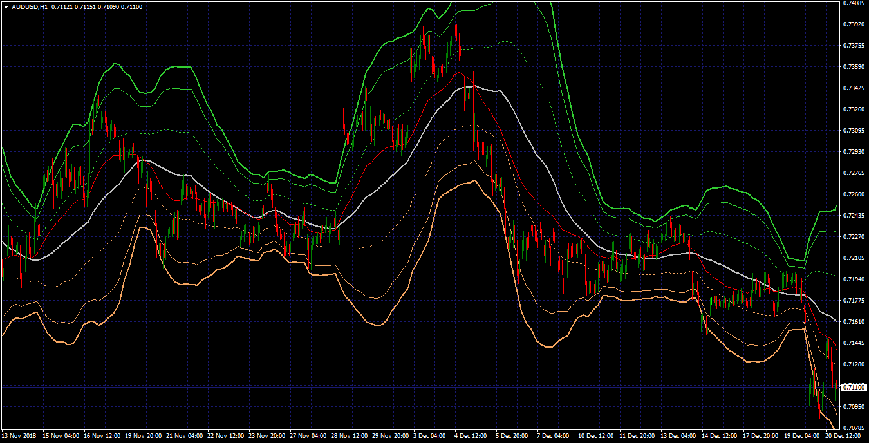Click the 4 Dec 12:00 time label
Screen dimensions: 869x443
tap(472, 436)
